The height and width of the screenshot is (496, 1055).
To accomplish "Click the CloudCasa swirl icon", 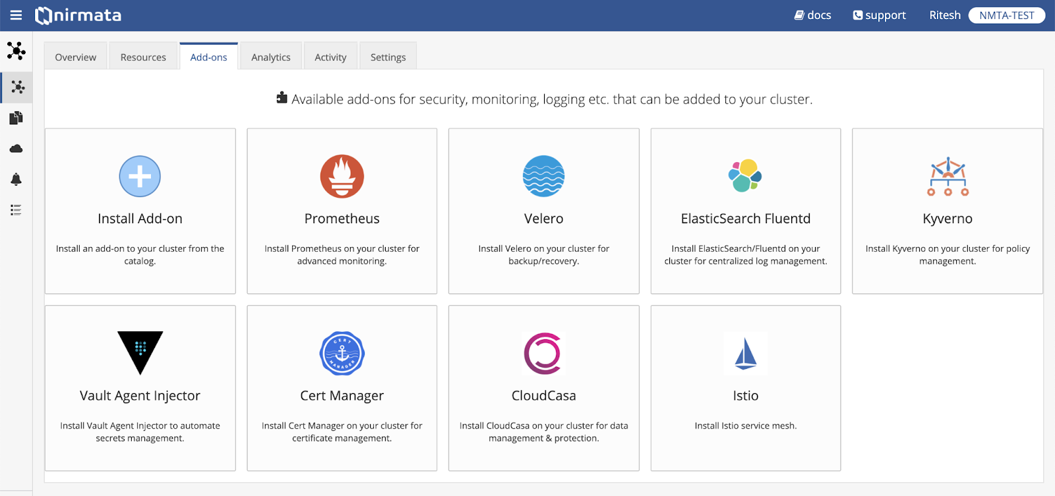I will (x=543, y=354).
